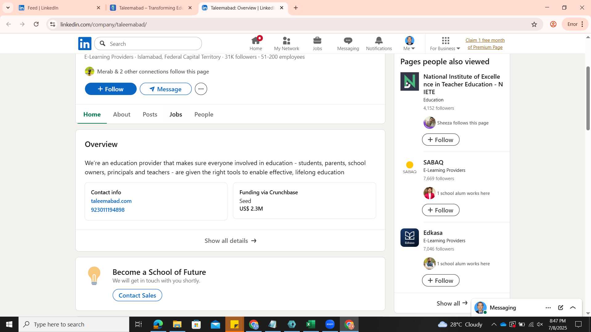The image size is (591, 332).
Task: Compose a new message icon
Action: 561,308
